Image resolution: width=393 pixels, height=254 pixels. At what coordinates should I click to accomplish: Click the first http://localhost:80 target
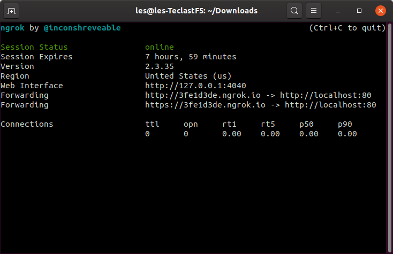pos(326,95)
